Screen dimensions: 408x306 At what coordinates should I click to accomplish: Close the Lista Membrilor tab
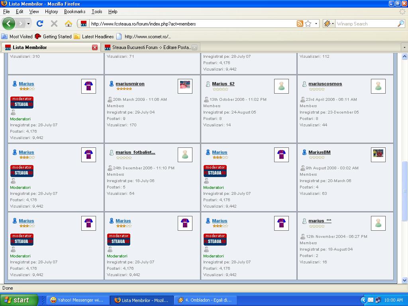95,47
